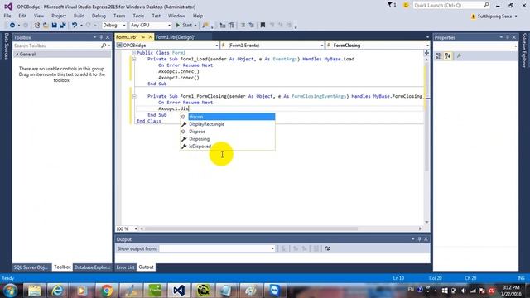Click the Undo arrow icon
This screenshot has width=530, height=298.
75,26
